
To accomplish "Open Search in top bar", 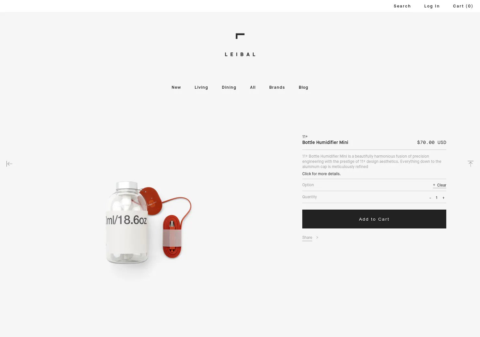I will (402, 6).
